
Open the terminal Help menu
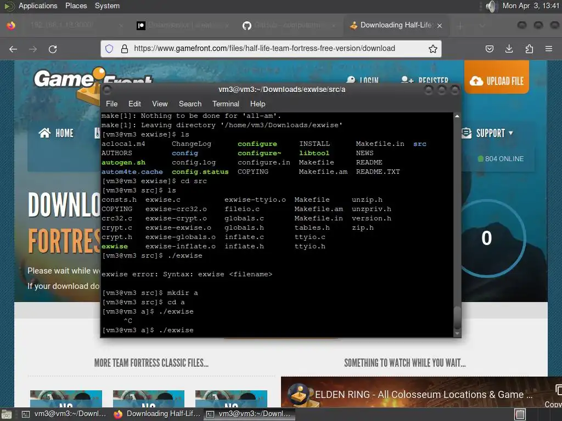coord(257,104)
